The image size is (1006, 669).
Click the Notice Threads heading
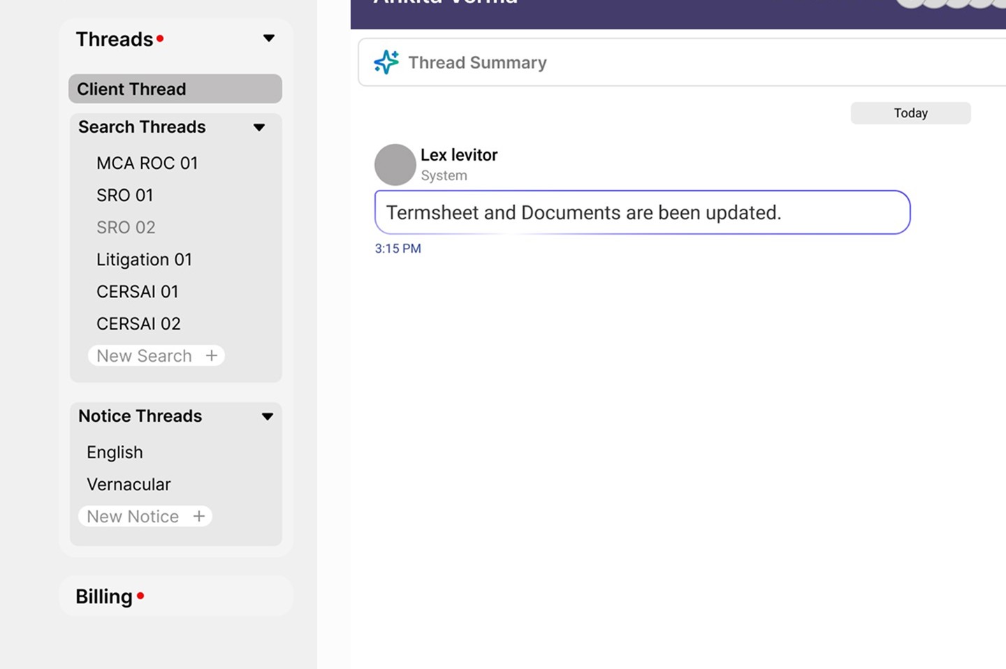[140, 416]
